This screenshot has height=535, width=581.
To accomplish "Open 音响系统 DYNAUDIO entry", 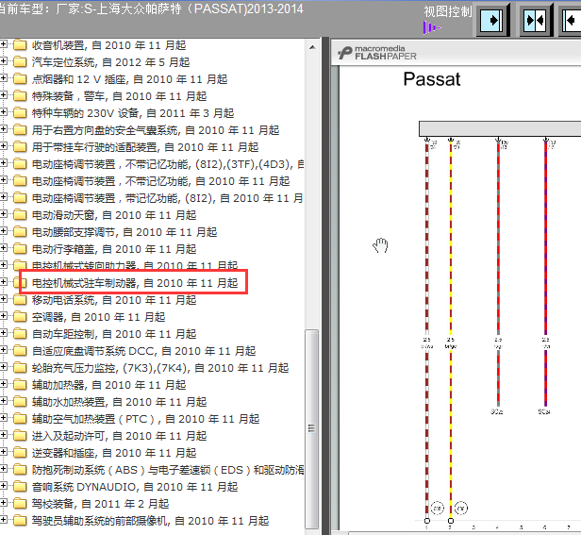I will tap(135, 487).
